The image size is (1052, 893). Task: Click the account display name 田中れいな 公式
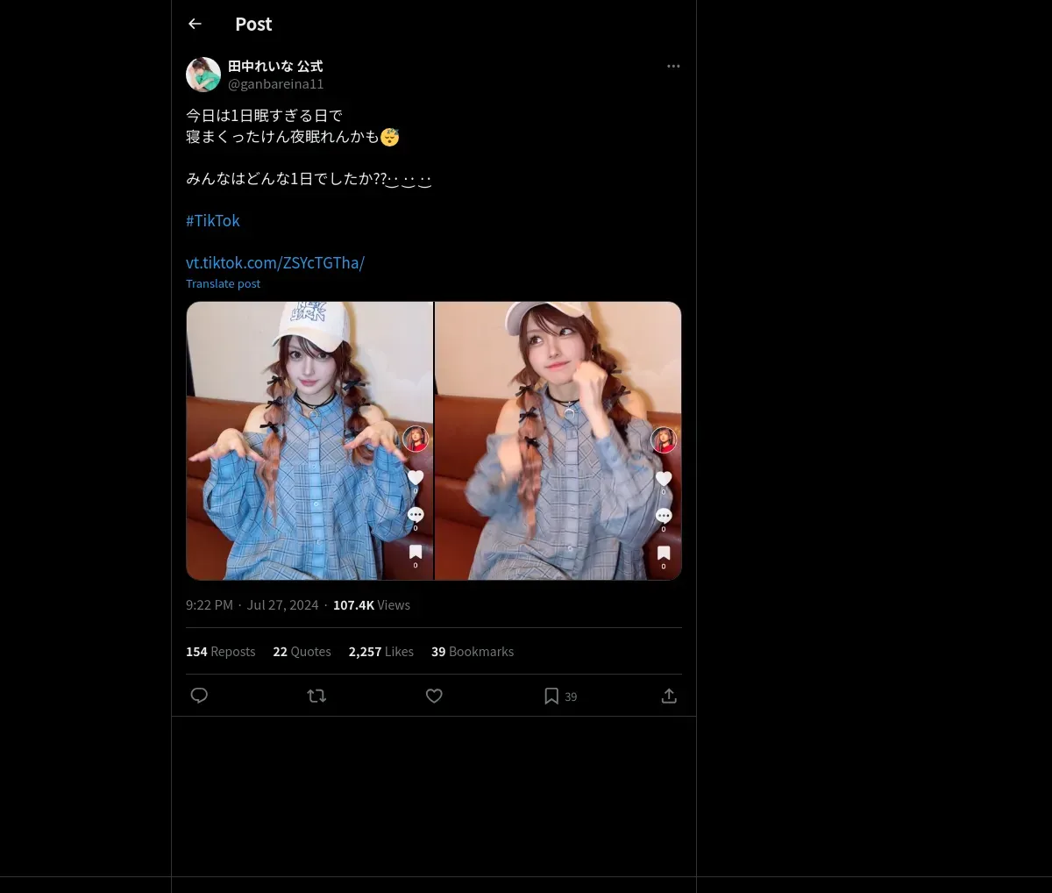point(275,67)
